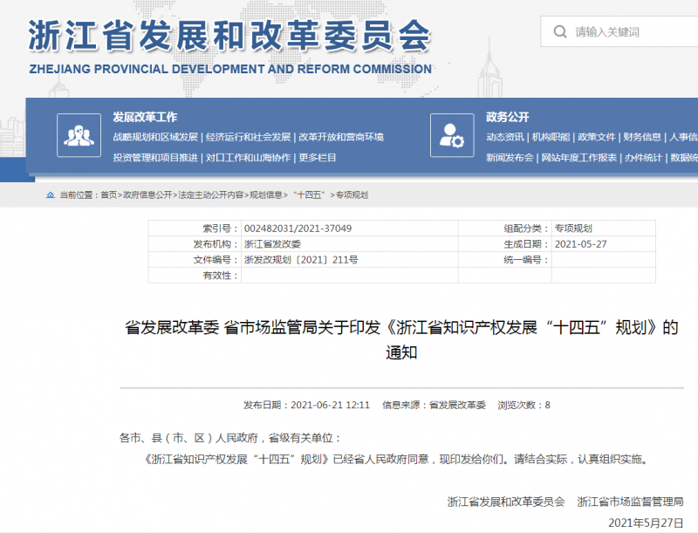The width and height of the screenshot is (698, 533).
Task: Click 首页 in the breadcrumb
Action: tap(108, 195)
